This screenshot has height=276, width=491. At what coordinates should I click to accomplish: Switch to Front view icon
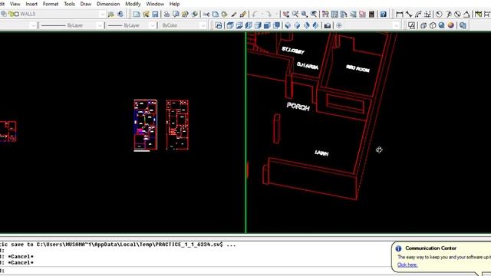[267, 25]
